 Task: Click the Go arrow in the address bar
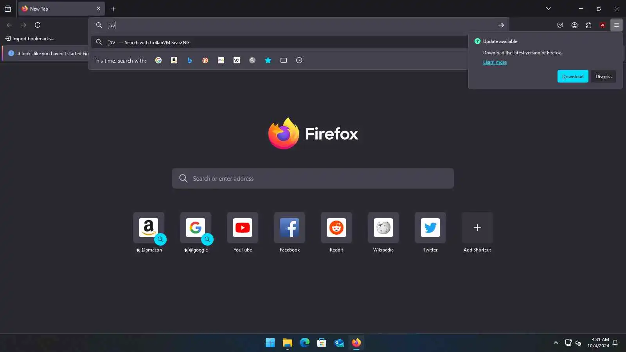(501, 25)
